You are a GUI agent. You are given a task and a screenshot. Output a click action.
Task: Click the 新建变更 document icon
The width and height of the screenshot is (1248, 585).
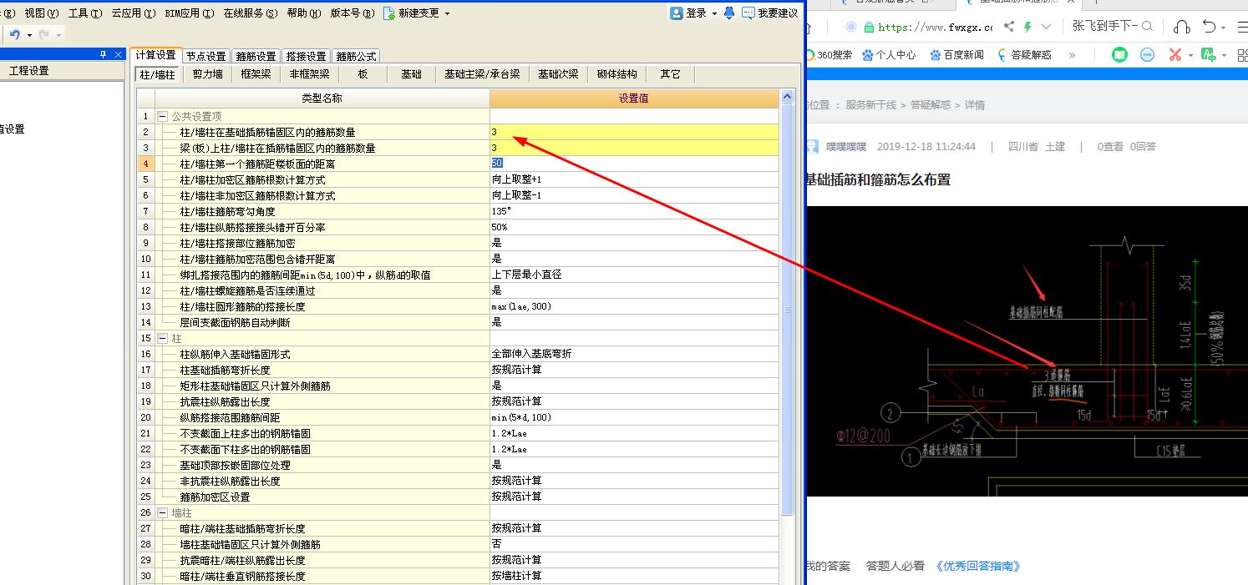(389, 13)
